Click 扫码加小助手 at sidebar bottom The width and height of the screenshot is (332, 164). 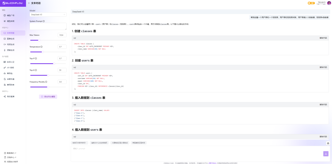pos(11,162)
